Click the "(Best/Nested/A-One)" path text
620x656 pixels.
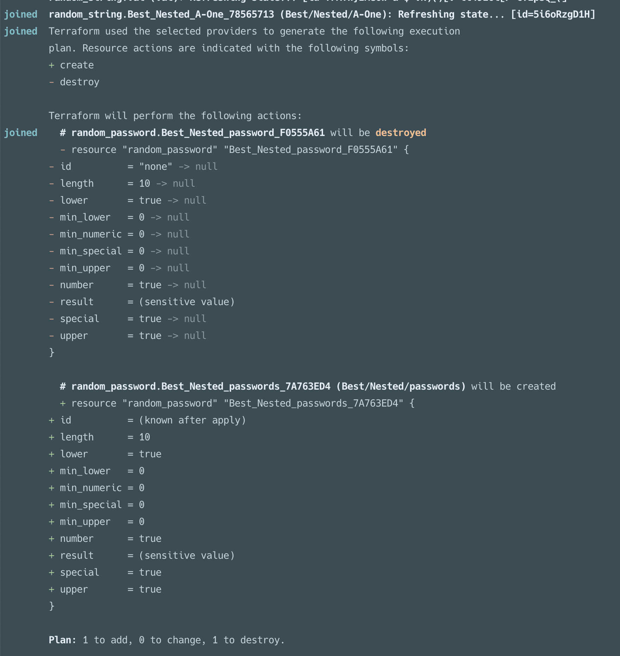[x=336, y=14]
